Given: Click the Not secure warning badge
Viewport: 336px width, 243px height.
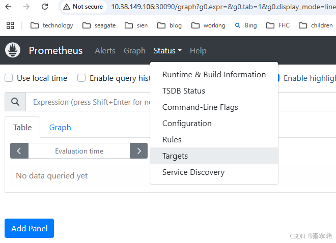Looking at the screenshot, I should pos(83,7).
